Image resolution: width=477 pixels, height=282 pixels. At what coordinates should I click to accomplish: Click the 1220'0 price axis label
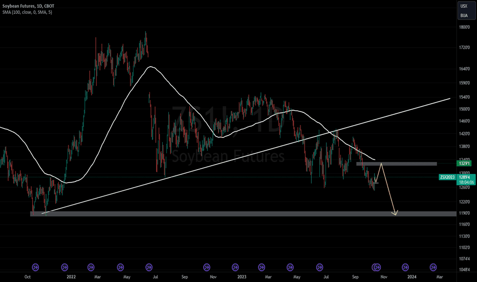tap(464, 202)
